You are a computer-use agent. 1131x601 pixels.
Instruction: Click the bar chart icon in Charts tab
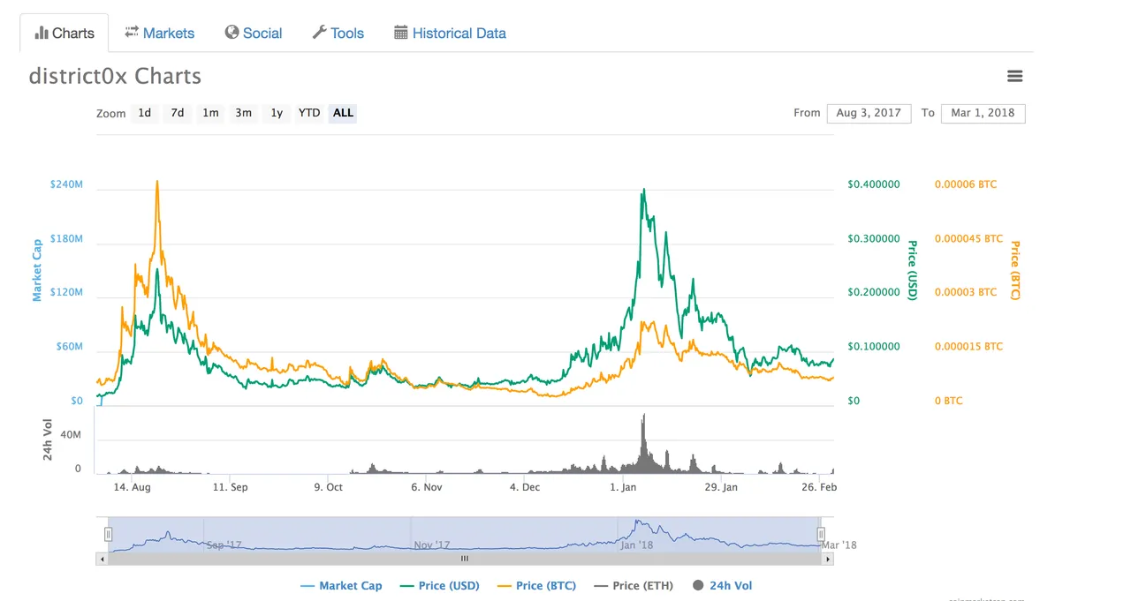[41, 33]
